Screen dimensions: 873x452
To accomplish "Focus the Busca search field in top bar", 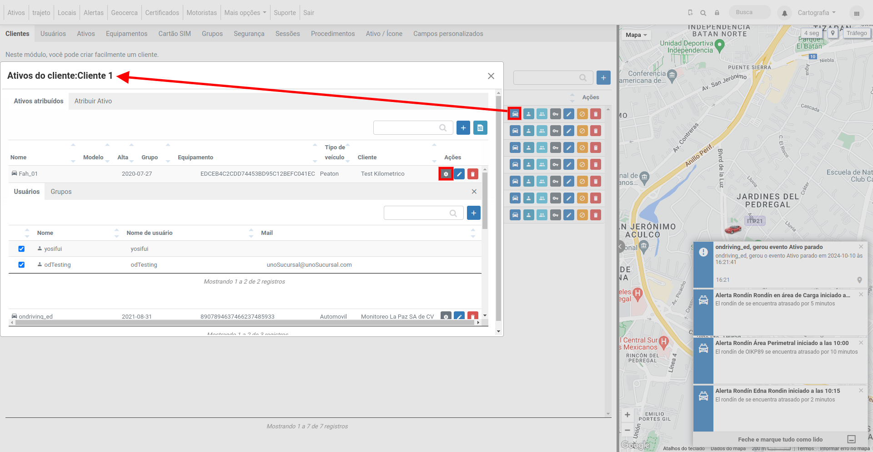I will (x=750, y=12).
